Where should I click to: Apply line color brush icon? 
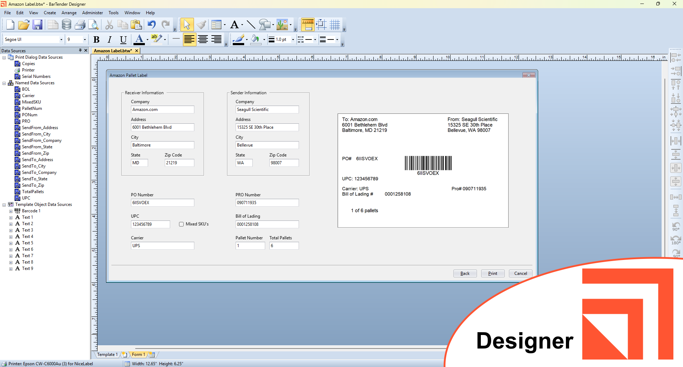click(238, 39)
